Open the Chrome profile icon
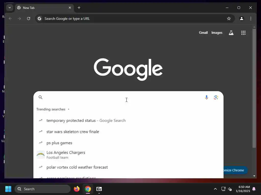 point(242,19)
